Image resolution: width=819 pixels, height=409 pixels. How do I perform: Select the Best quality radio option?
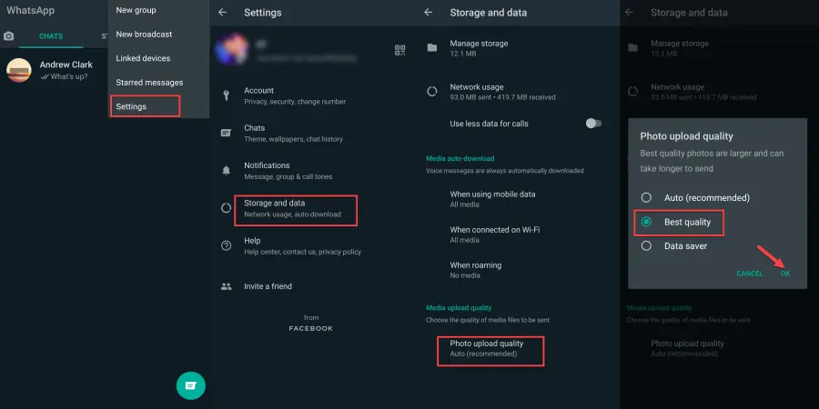(646, 222)
